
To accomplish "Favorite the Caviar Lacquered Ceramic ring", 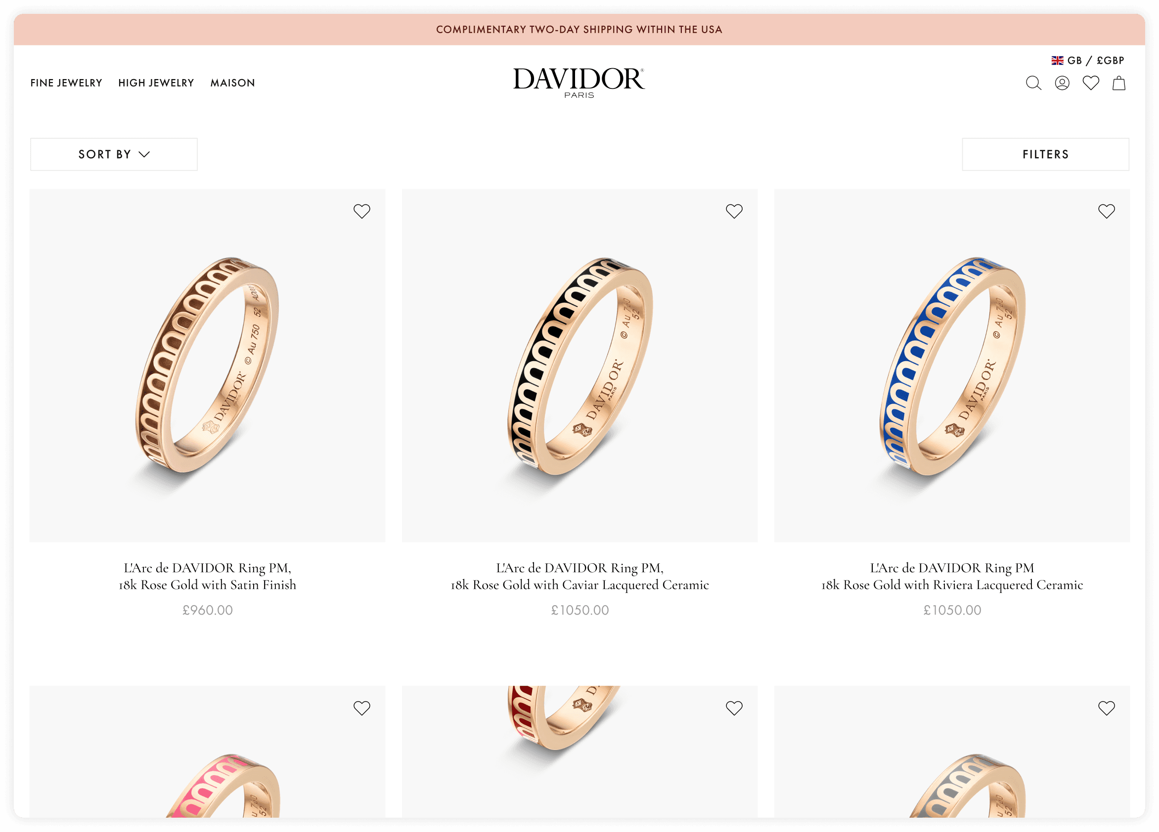I will coord(734,211).
